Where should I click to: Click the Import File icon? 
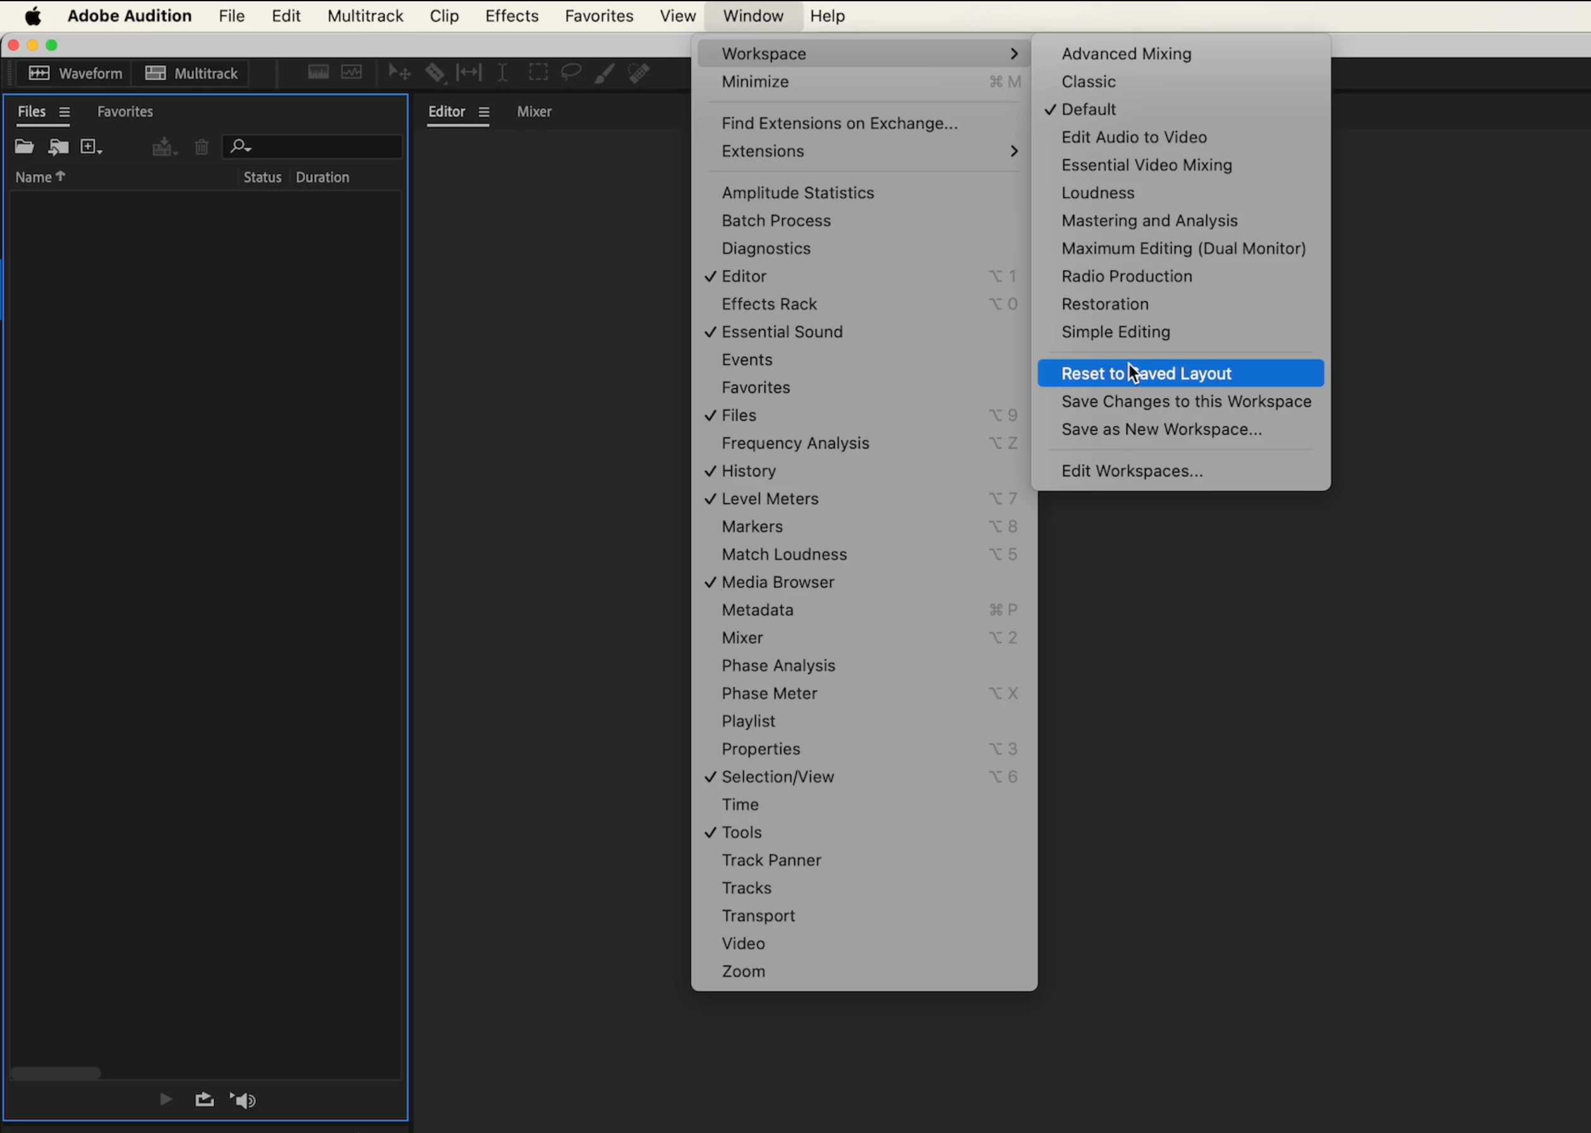(x=59, y=147)
